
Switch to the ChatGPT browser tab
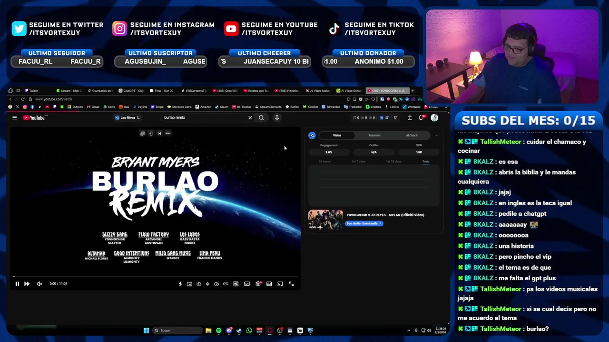[x=131, y=91]
